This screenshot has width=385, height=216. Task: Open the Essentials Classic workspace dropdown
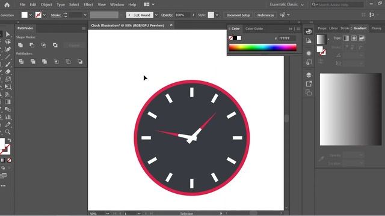(286, 4)
